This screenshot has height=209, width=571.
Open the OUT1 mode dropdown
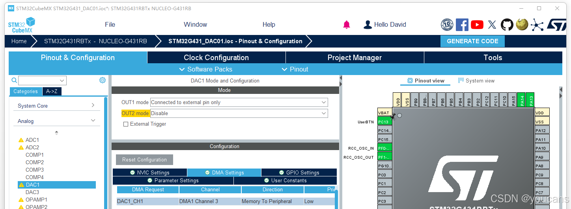click(x=239, y=103)
